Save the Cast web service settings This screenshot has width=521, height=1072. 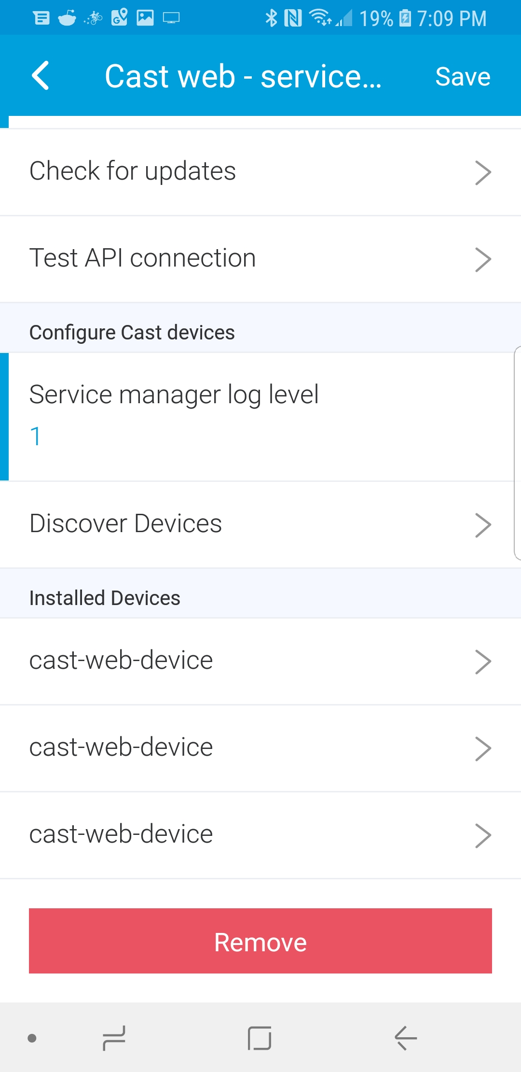pos(463,76)
